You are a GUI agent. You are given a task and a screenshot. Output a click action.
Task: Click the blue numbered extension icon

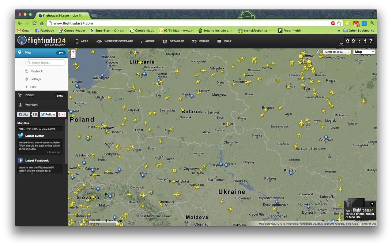[364, 23]
